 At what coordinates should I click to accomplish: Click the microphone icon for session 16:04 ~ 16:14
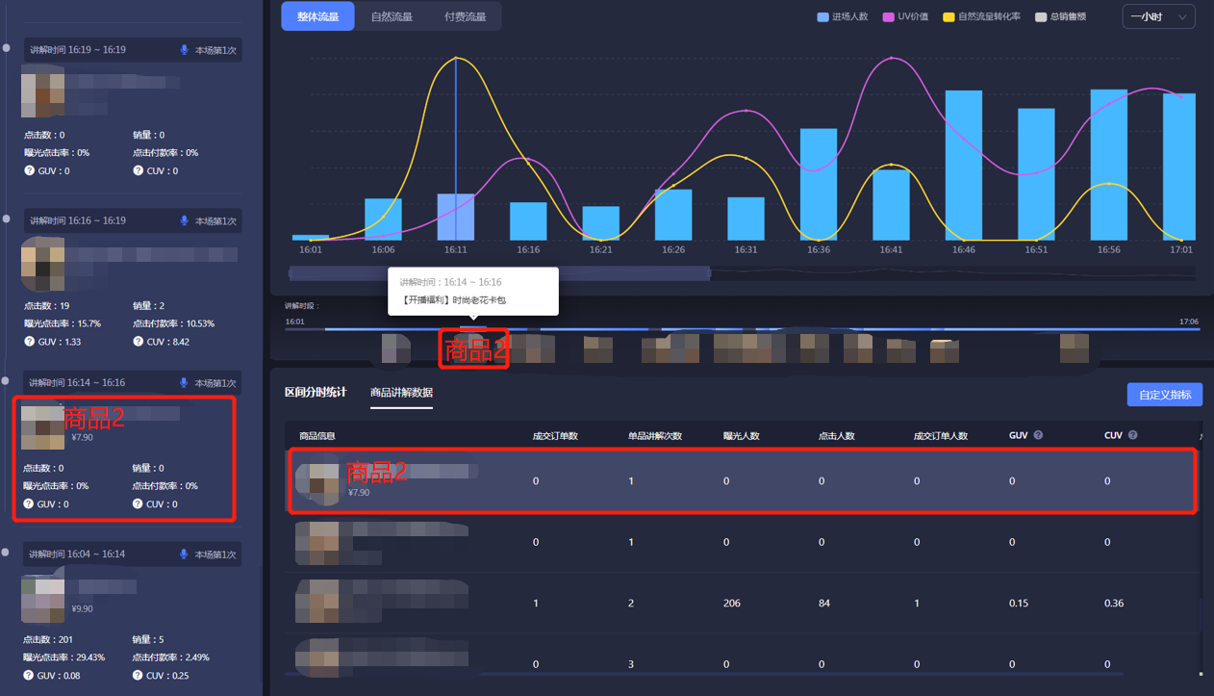[184, 554]
